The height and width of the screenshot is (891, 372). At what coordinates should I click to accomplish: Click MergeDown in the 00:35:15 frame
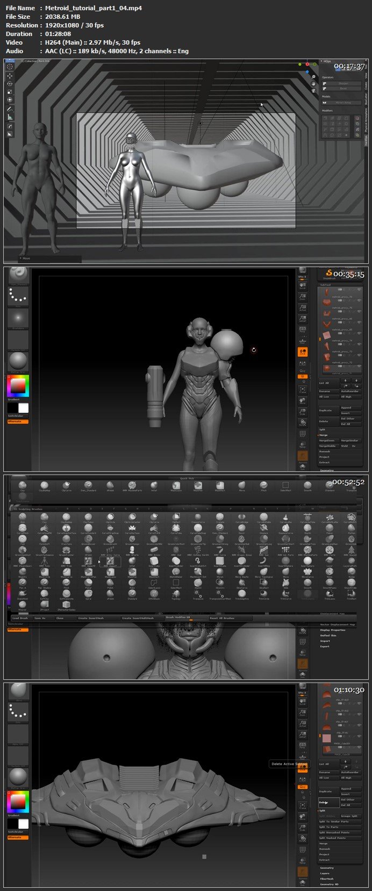click(329, 441)
